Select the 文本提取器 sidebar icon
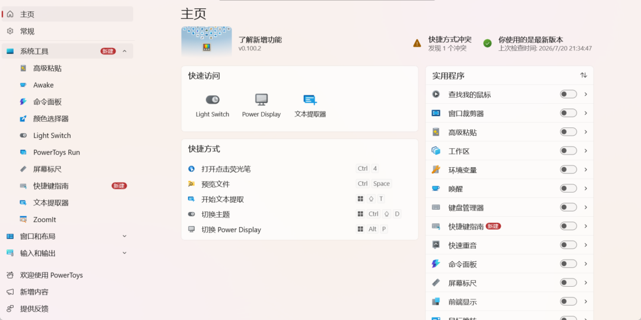The width and height of the screenshot is (641, 320). point(23,203)
